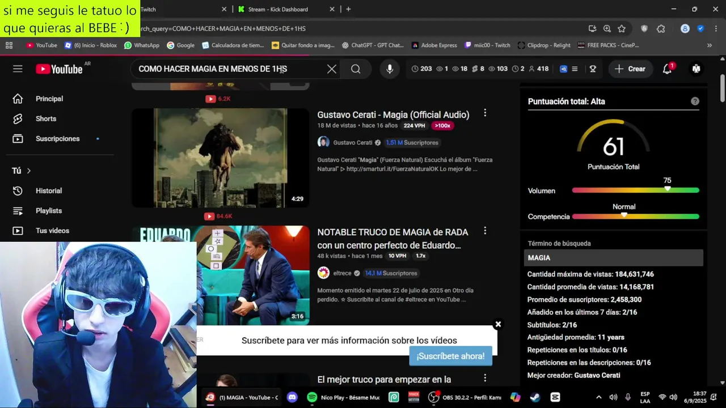
Task: Click the trophy icon in header
Action: click(x=593, y=69)
